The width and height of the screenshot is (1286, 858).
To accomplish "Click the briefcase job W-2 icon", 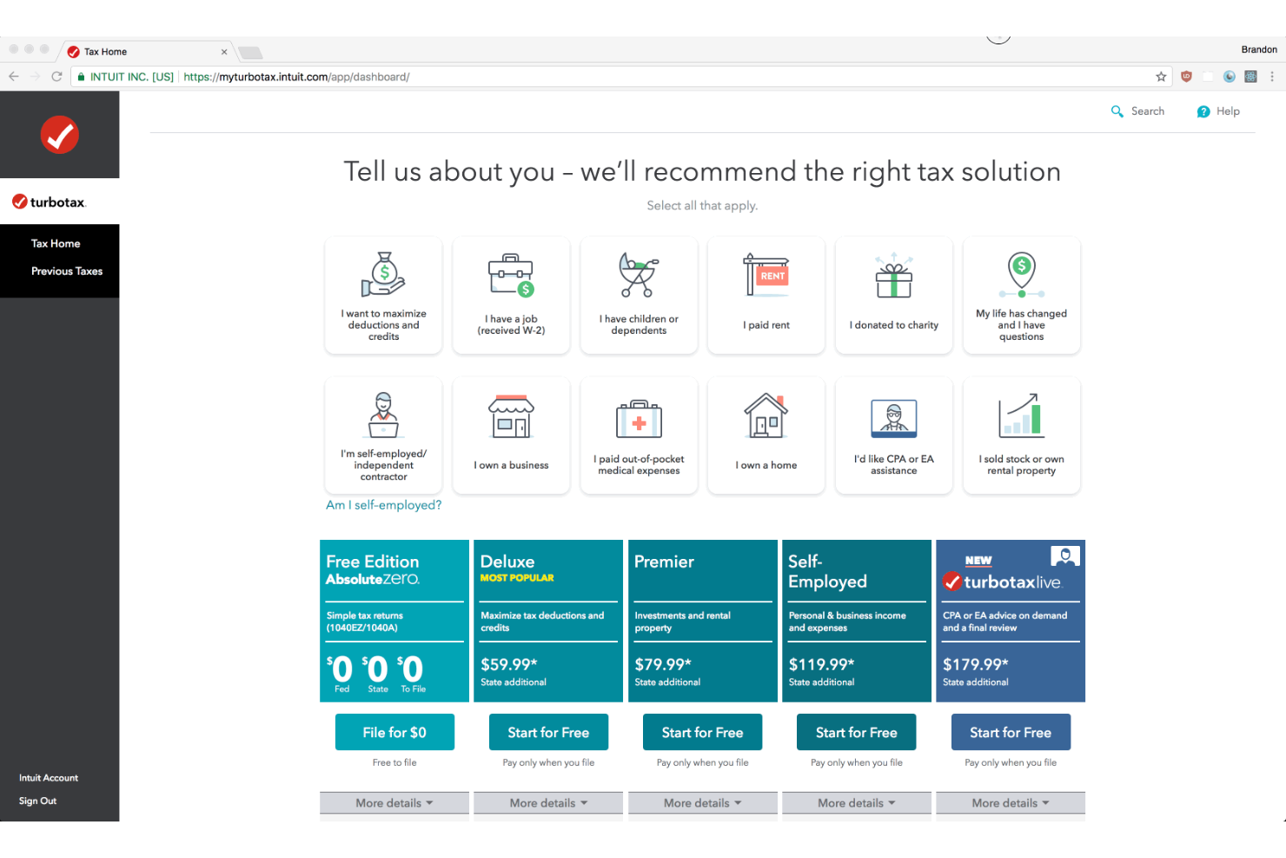I will (511, 276).
